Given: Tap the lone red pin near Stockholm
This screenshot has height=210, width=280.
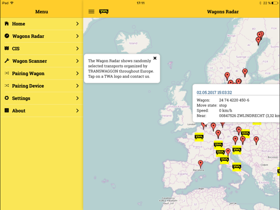Looking at the screenshot, I should (x=245, y=73).
